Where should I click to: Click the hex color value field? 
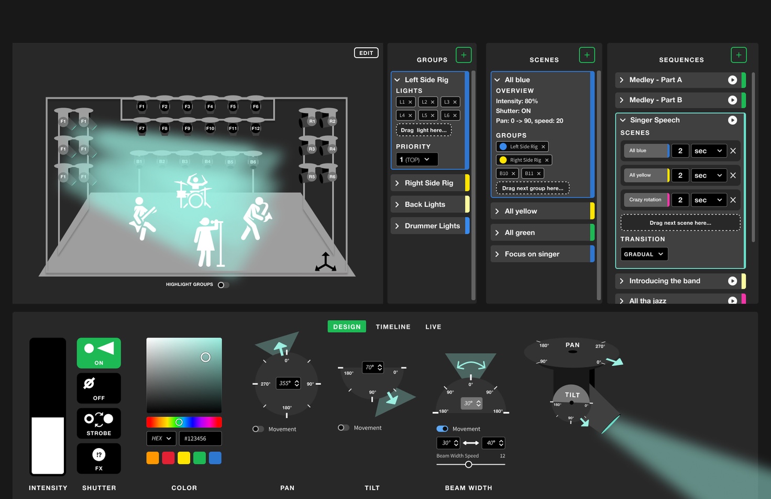[x=200, y=438]
